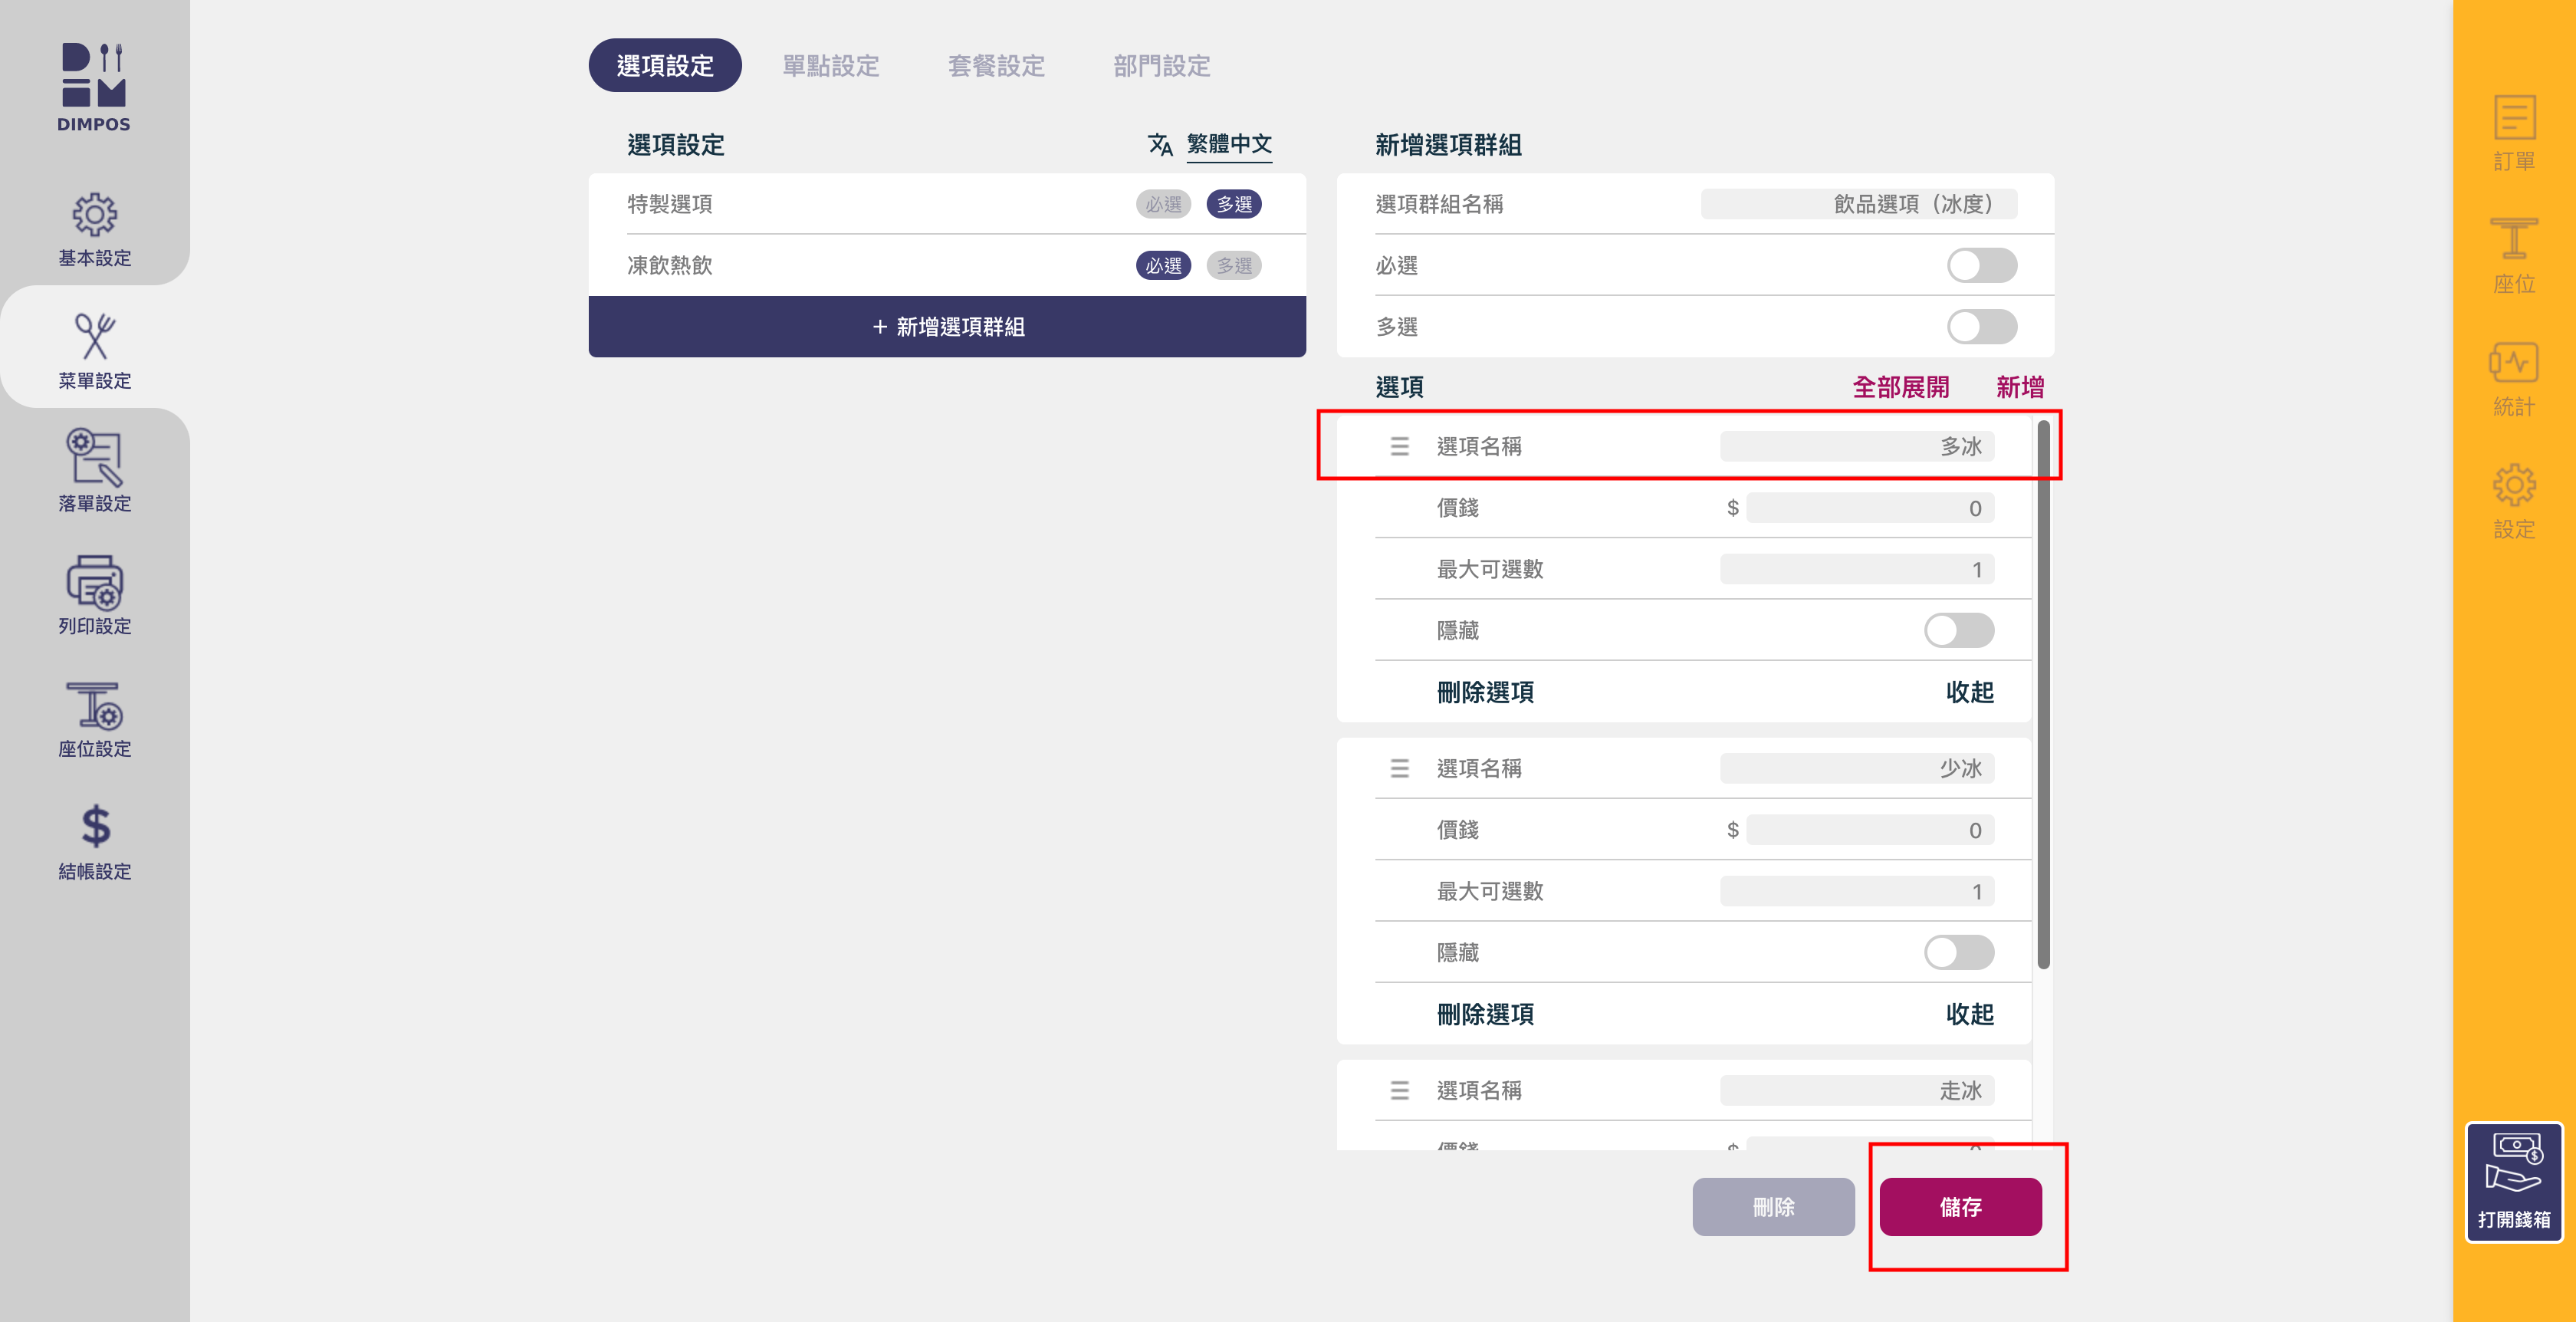Click the 儲存 save button
This screenshot has height=1322, width=2576.
tap(1960, 1206)
